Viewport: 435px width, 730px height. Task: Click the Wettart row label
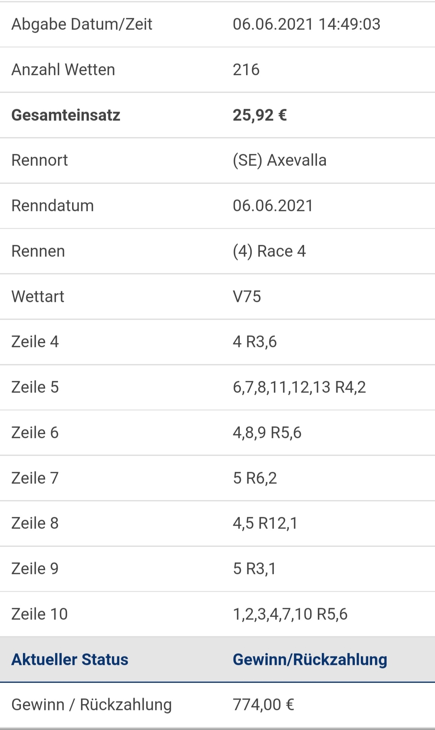click(38, 297)
